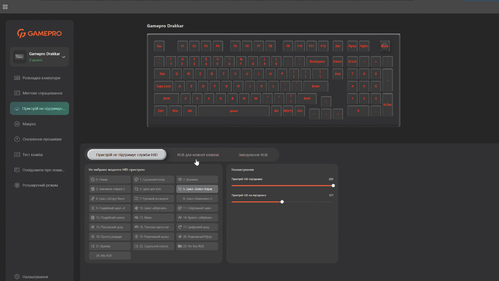499x281 pixels.
Task: Click the Esc key on the keyboard
Action: coord(159,46)
